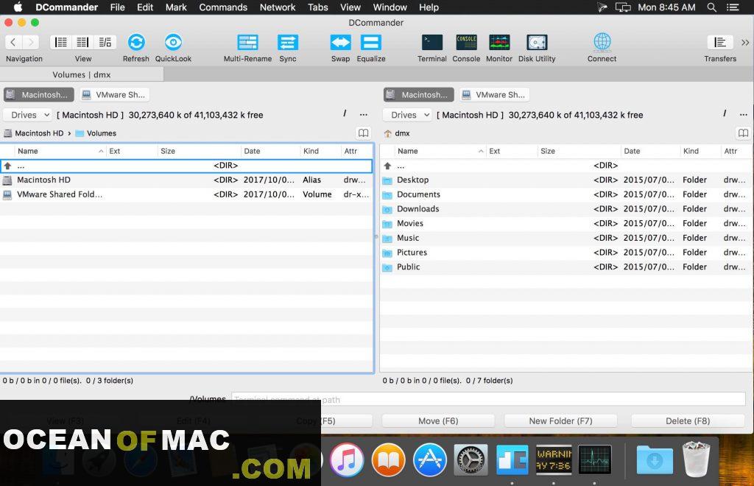The image size is (754, 486).
Task: Launch Monitor from the toolbar
Action: pos(499,42)
